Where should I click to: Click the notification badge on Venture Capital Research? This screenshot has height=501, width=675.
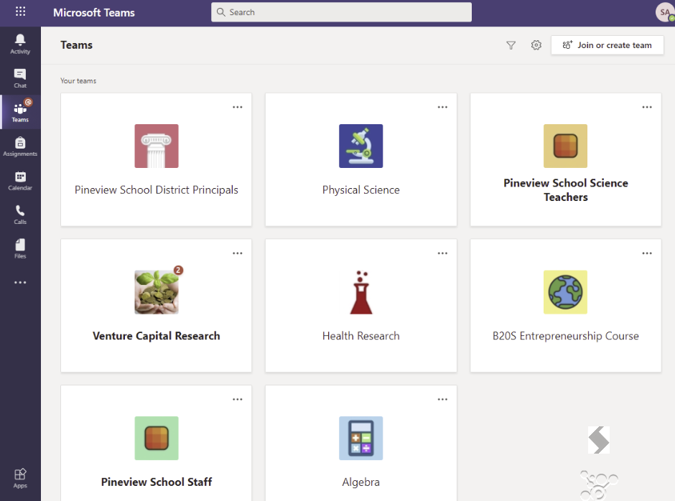click(x=178, y=270)
